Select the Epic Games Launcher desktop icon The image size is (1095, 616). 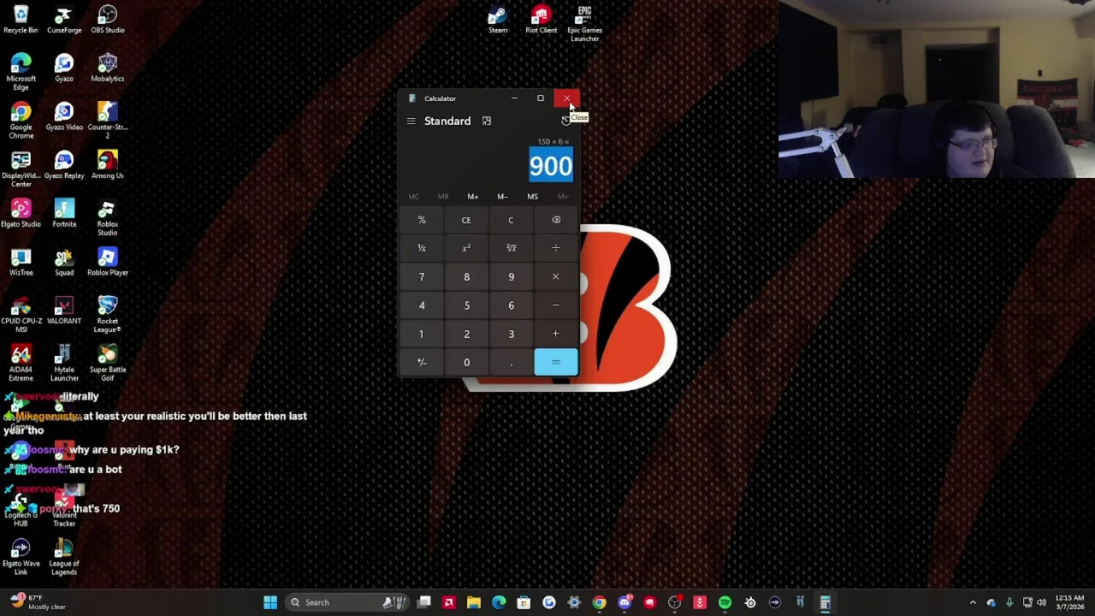(584, 23)
